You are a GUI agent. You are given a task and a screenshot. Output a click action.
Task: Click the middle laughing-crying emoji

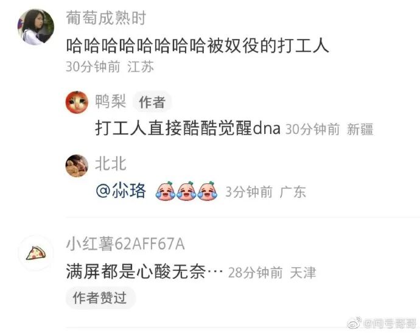186,191
